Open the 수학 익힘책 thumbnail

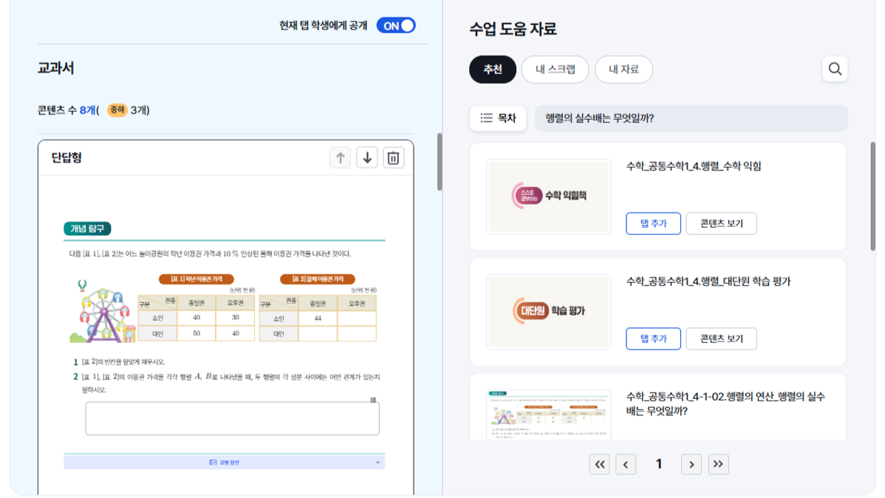coord(549,197)
